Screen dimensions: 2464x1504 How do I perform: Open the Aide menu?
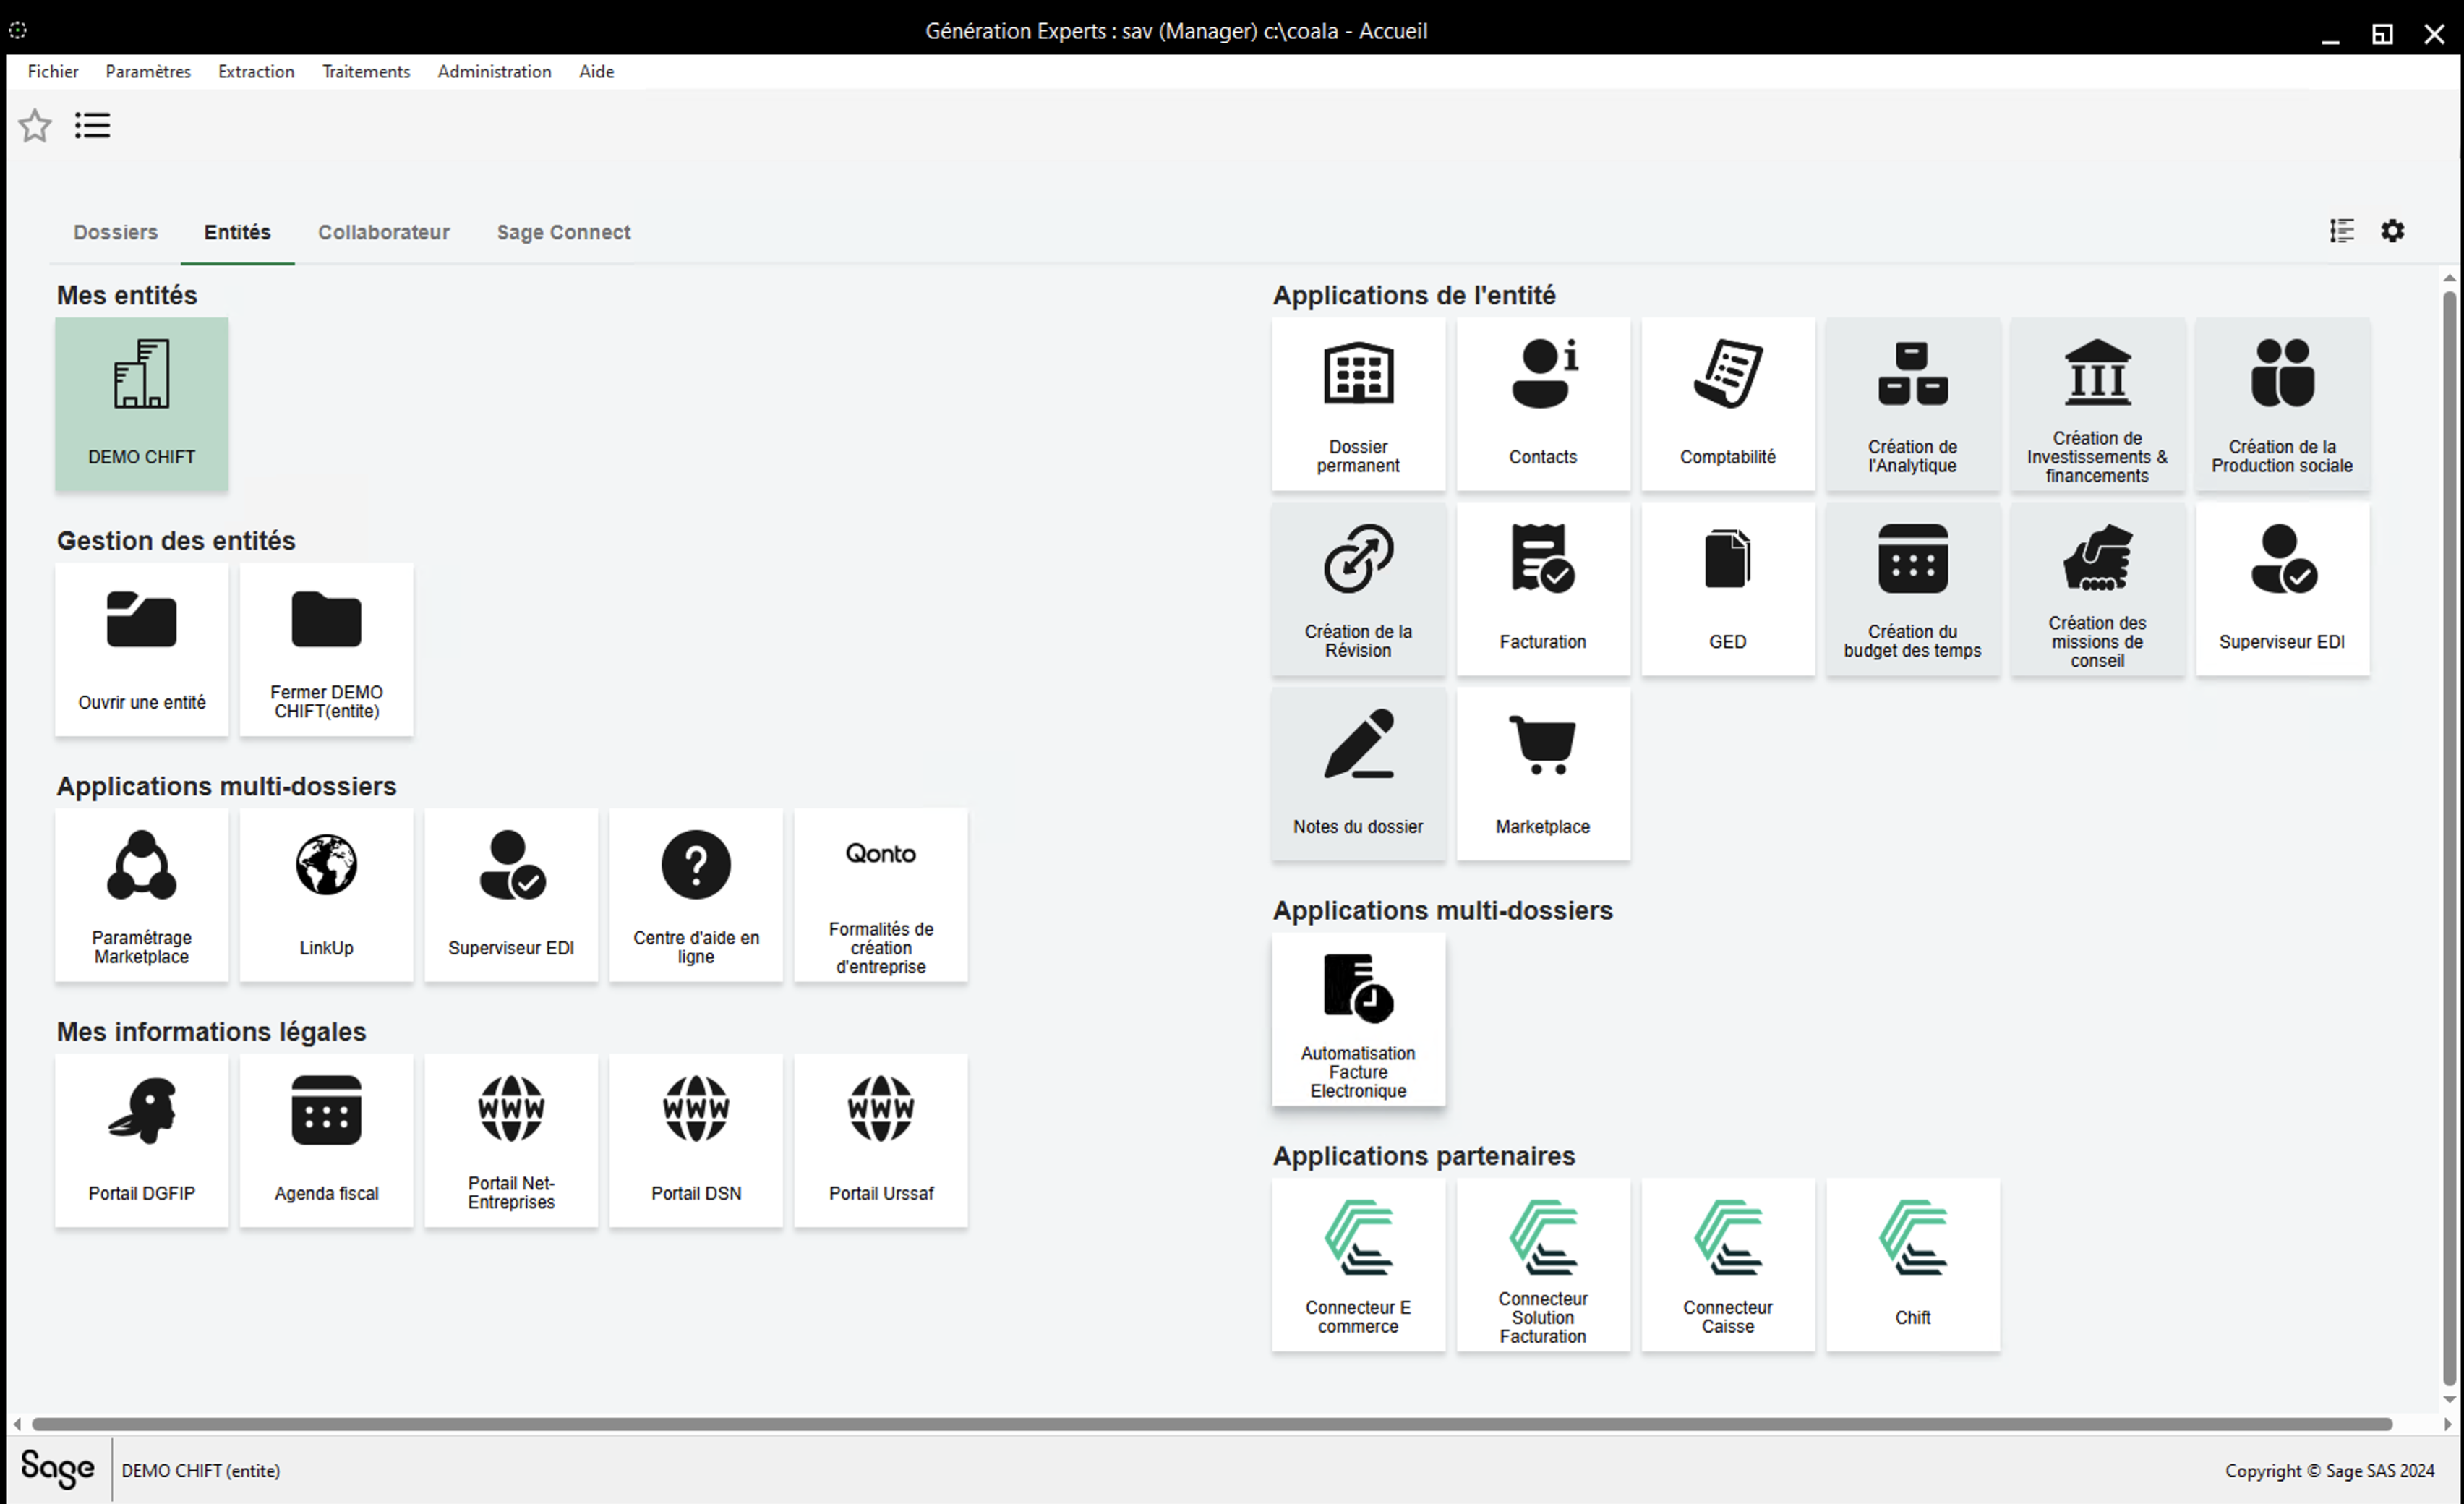tap(596, 71)
